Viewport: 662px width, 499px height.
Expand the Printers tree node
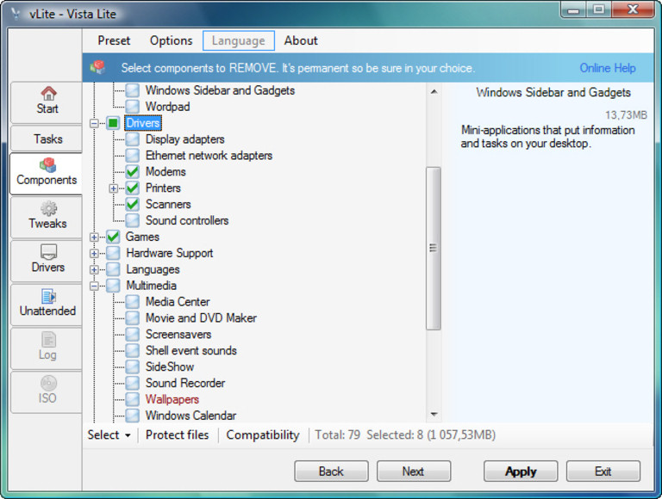(x=113, y=188)
